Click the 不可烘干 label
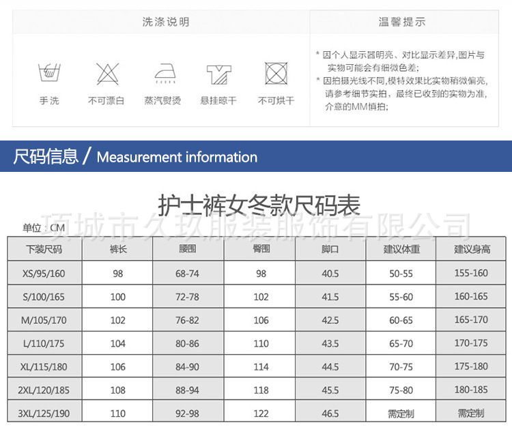The height and width of the screenshot is (442, 512). (276, 100)
